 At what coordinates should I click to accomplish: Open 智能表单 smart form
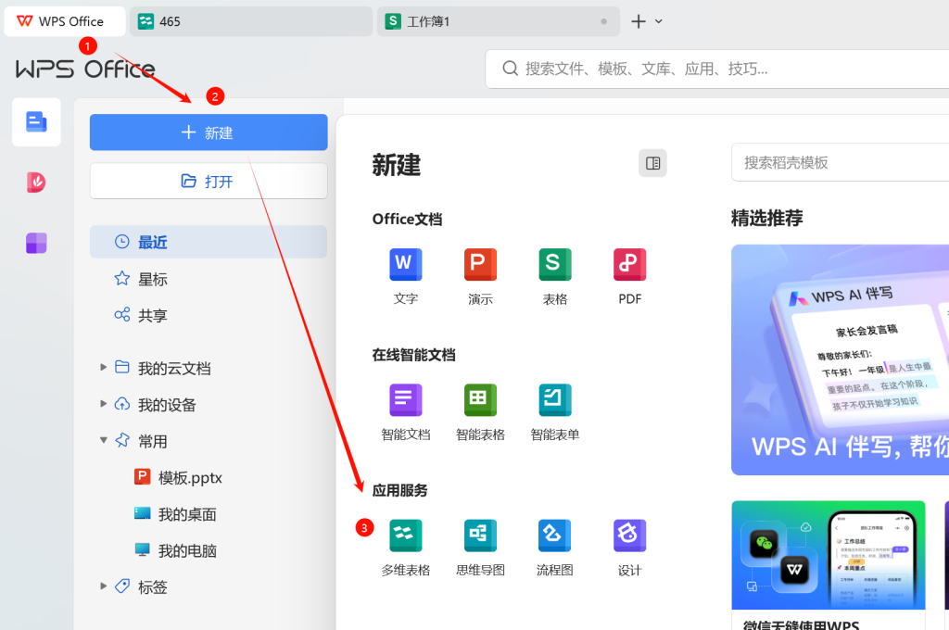(x=555, y=412)
